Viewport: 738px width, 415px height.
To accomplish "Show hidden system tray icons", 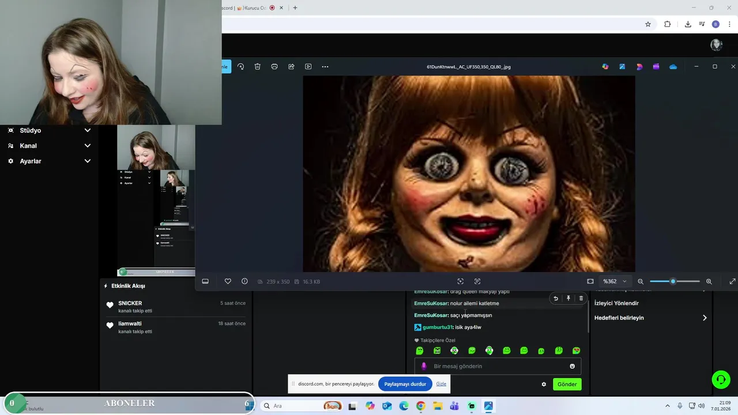I will pyautogui.click(x=668, y=406).
